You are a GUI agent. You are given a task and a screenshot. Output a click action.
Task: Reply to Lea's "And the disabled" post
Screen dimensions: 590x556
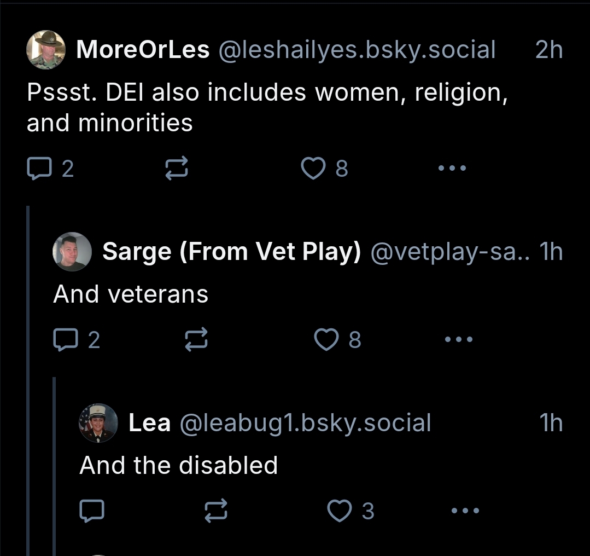pyautogui.click(x=91, y=511)
